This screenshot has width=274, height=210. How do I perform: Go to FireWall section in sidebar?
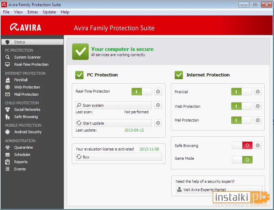point(21,80)
